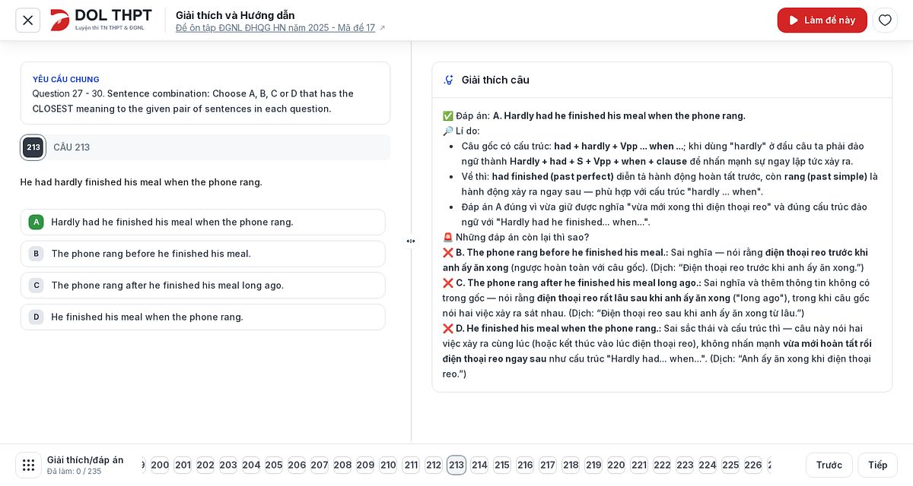Close the explanation view with X icon

[28, 21]
